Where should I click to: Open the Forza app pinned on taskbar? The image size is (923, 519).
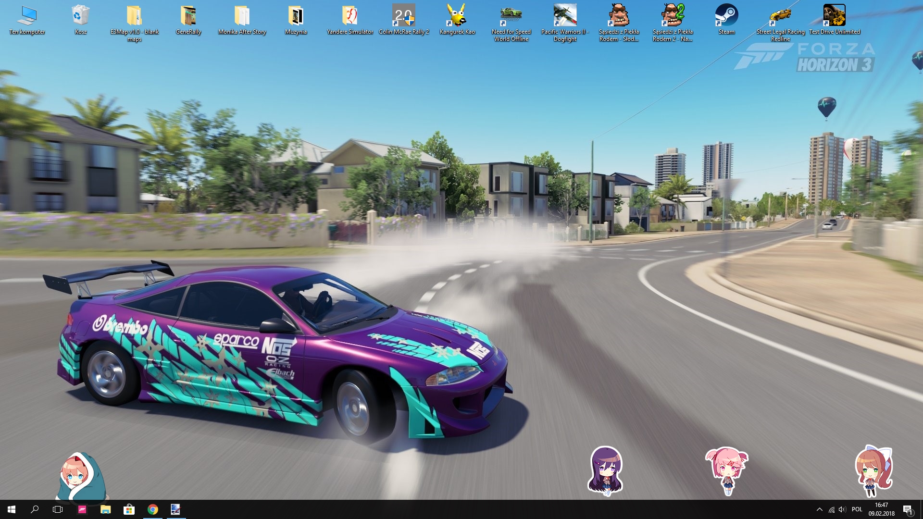(82, 509)
